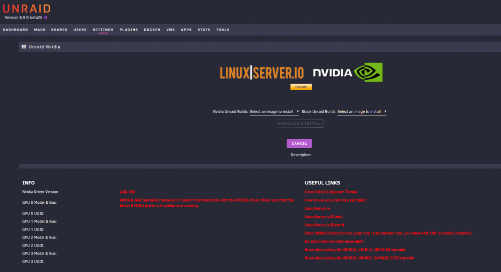This screenshot has width=501, height=272.
Task: Open the LinuxServer.io Github link
Action: (324, 217)
